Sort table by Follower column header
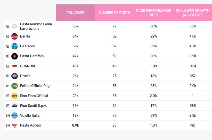 [75, 13]
